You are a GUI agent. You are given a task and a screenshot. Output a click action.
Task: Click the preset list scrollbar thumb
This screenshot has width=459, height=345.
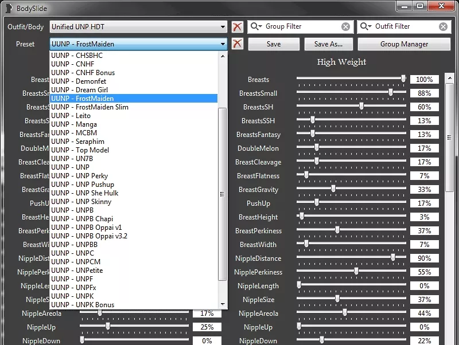pos(222,194)
